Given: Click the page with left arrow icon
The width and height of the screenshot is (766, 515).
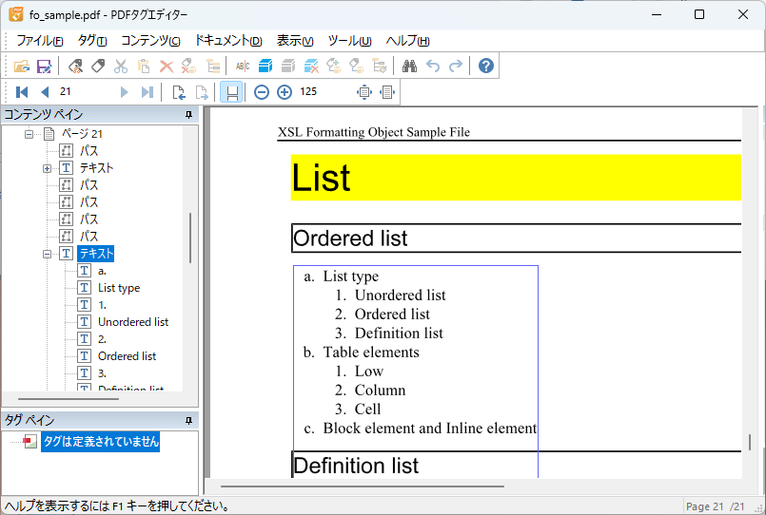Looking at the screenshot, I should [179, 91].
